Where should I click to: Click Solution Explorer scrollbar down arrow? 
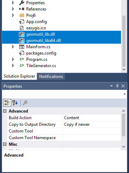click(x=124, y=70)
